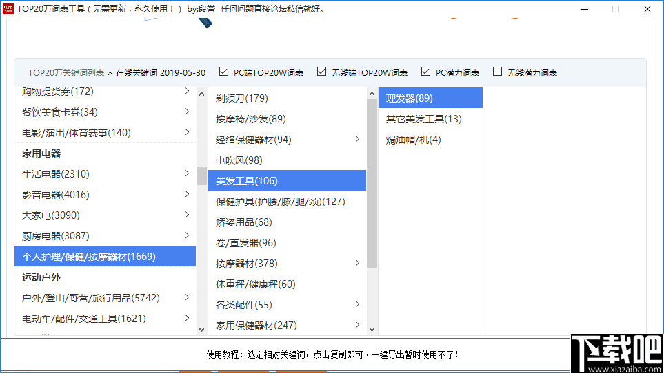664x373 pixels.
Task: Enable the 无线潜力词表 checkbox
Action: (x=498, y=72)
